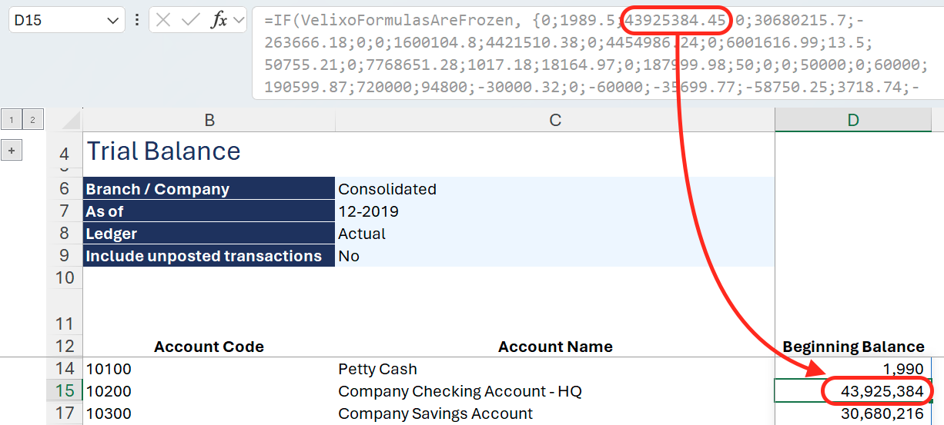Image resolution: width=944 pixels, height=425 pixels.
Task: Expand the grouped rows with plus button
Action: (x=12, y=151)
